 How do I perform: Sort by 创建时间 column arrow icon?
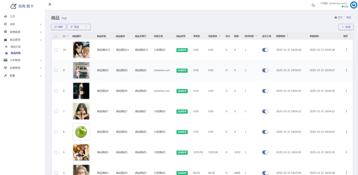tap(288, 36)
